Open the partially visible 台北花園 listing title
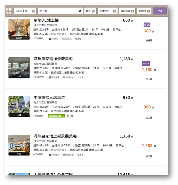Viewport: 178px width, 185px height. [x=54, y=174]
